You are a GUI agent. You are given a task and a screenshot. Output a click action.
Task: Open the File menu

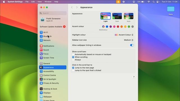tap(27, 2)
